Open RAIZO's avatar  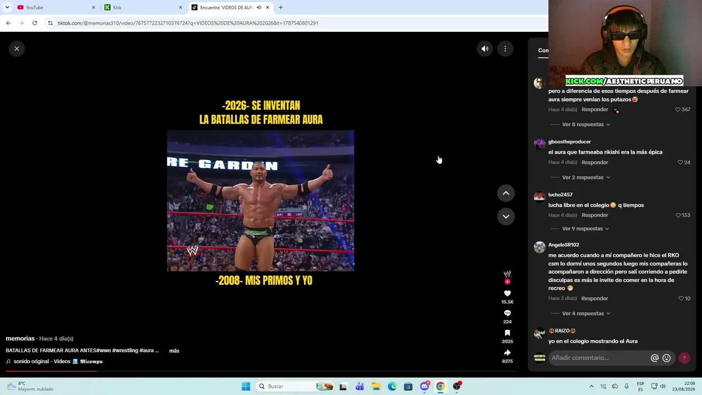click(x=540, y=332)
